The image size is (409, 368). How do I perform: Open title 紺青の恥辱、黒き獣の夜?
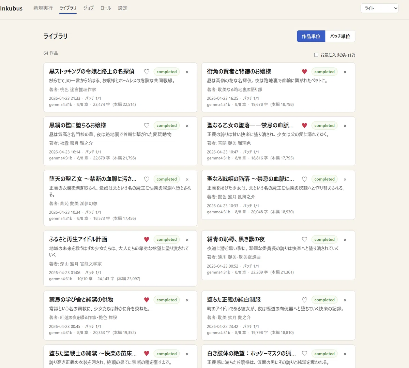[236, 239]
